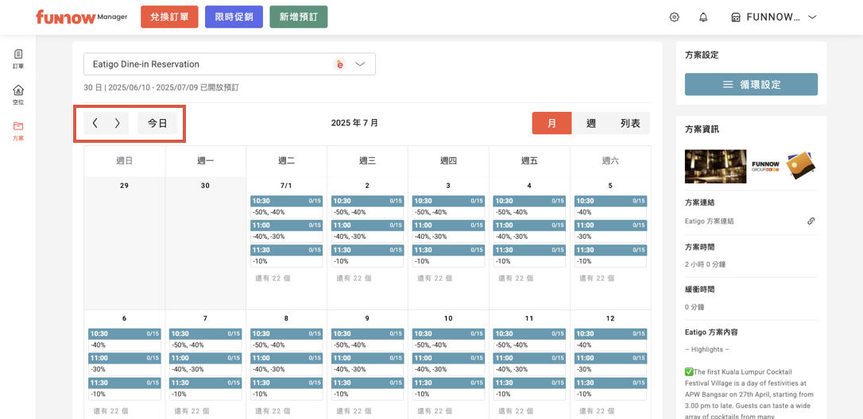Open the 空位 vacancy sidebar icon
Viewport: 863px width, 419px height.
(18, 94)
